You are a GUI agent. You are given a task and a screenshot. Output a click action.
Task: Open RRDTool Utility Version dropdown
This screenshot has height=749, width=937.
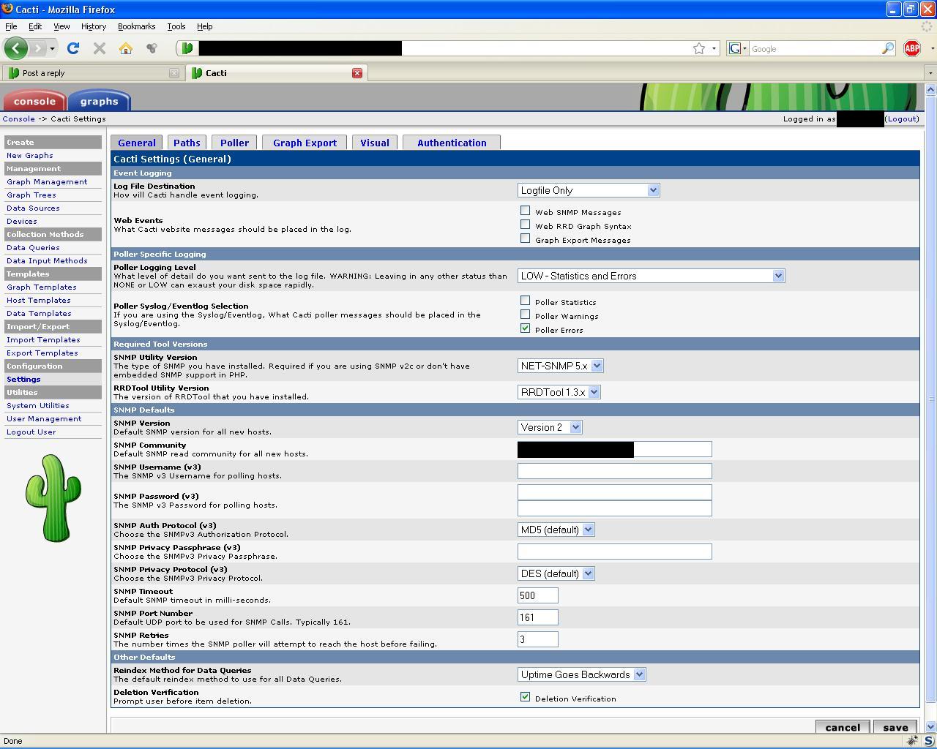[x=559, y=392]
